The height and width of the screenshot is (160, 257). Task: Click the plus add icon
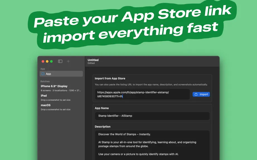click(68, 61)
